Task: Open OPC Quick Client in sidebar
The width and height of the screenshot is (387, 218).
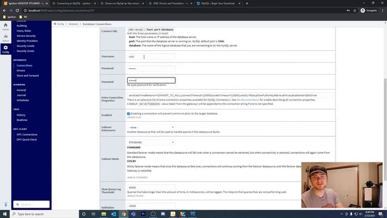Action: click(27, 140)
